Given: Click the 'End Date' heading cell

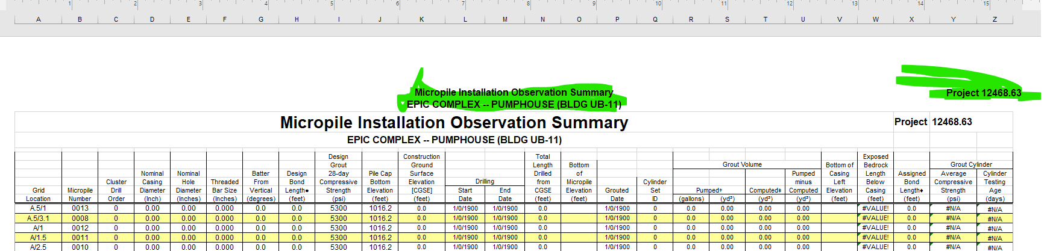Looking at the screenshot, I should coord(505,194).
